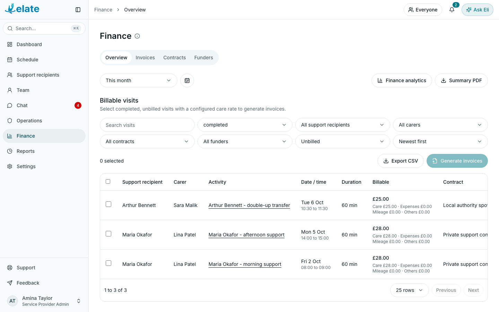Tick the select-all visits checkbox
This screenshot has width=499, height=312.
tap(108, 182)
